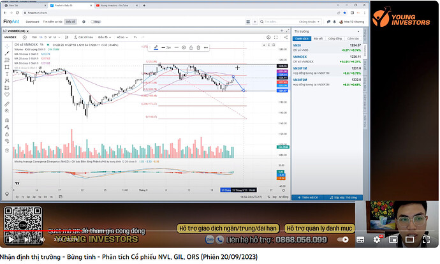The image size is (440, 264).
Task: Select the ruler measure tool
Action: (7, 104)
